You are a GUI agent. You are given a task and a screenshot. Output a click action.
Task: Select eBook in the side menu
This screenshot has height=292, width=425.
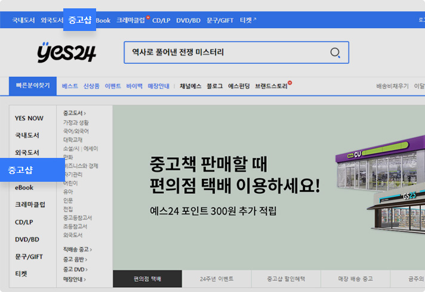(24, 188)
